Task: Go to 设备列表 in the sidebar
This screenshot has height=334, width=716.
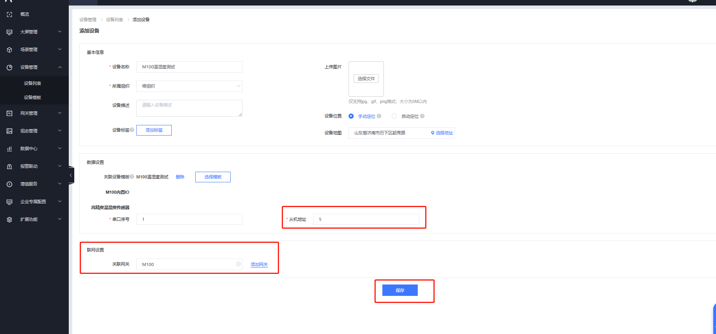Action: click(32, 83)
